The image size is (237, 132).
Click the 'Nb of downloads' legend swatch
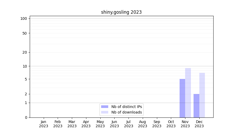click(x=105, y=112)
